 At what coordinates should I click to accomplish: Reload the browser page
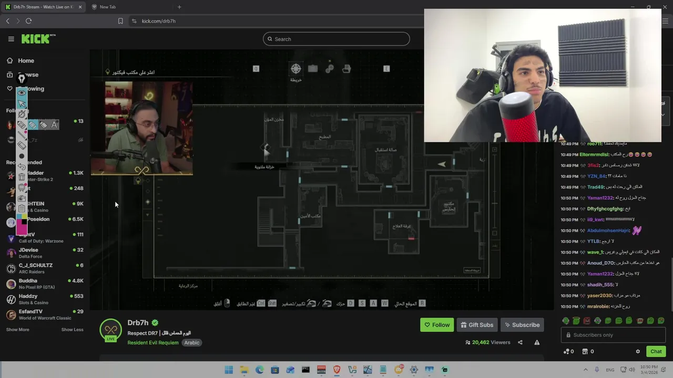28,21
